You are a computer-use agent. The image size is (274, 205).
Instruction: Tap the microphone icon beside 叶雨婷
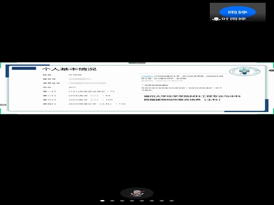(x=216, y=19)
